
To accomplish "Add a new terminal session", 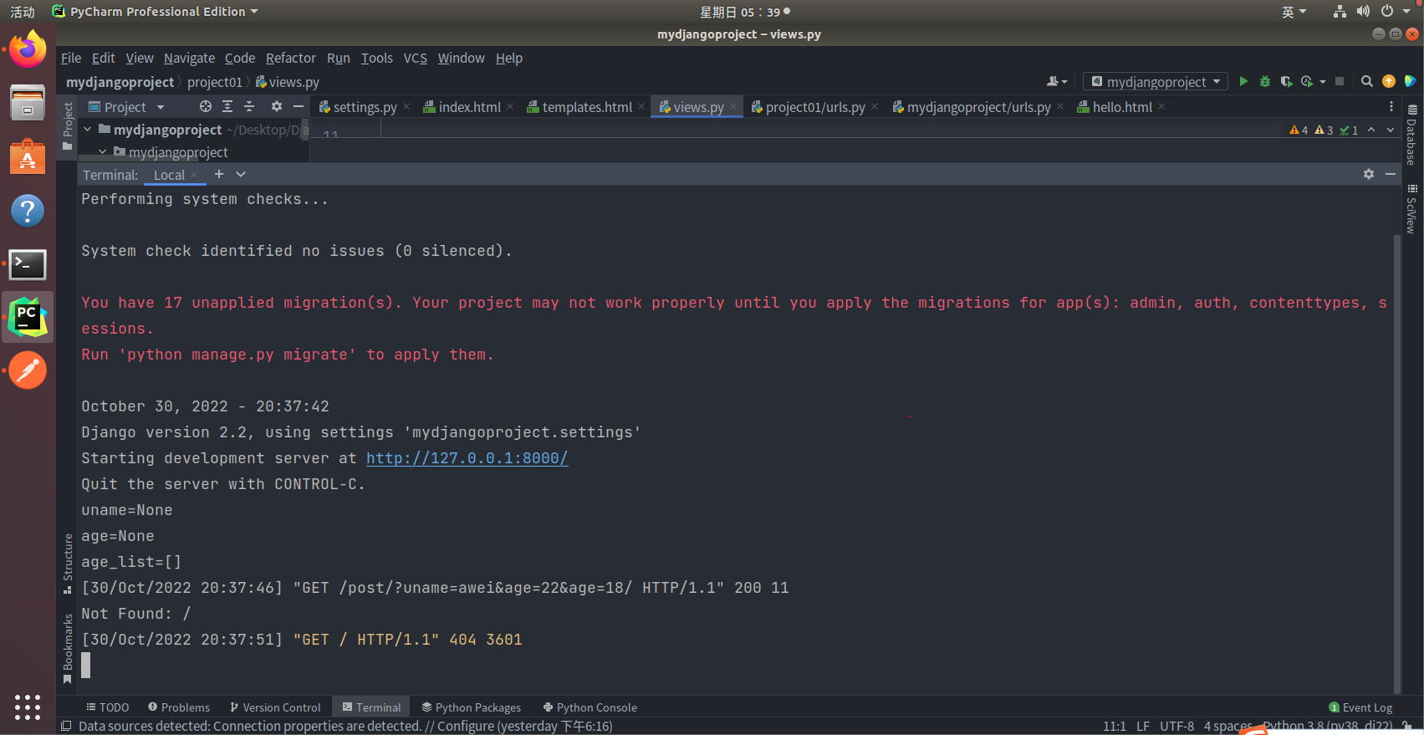I will tap(219, 174).
